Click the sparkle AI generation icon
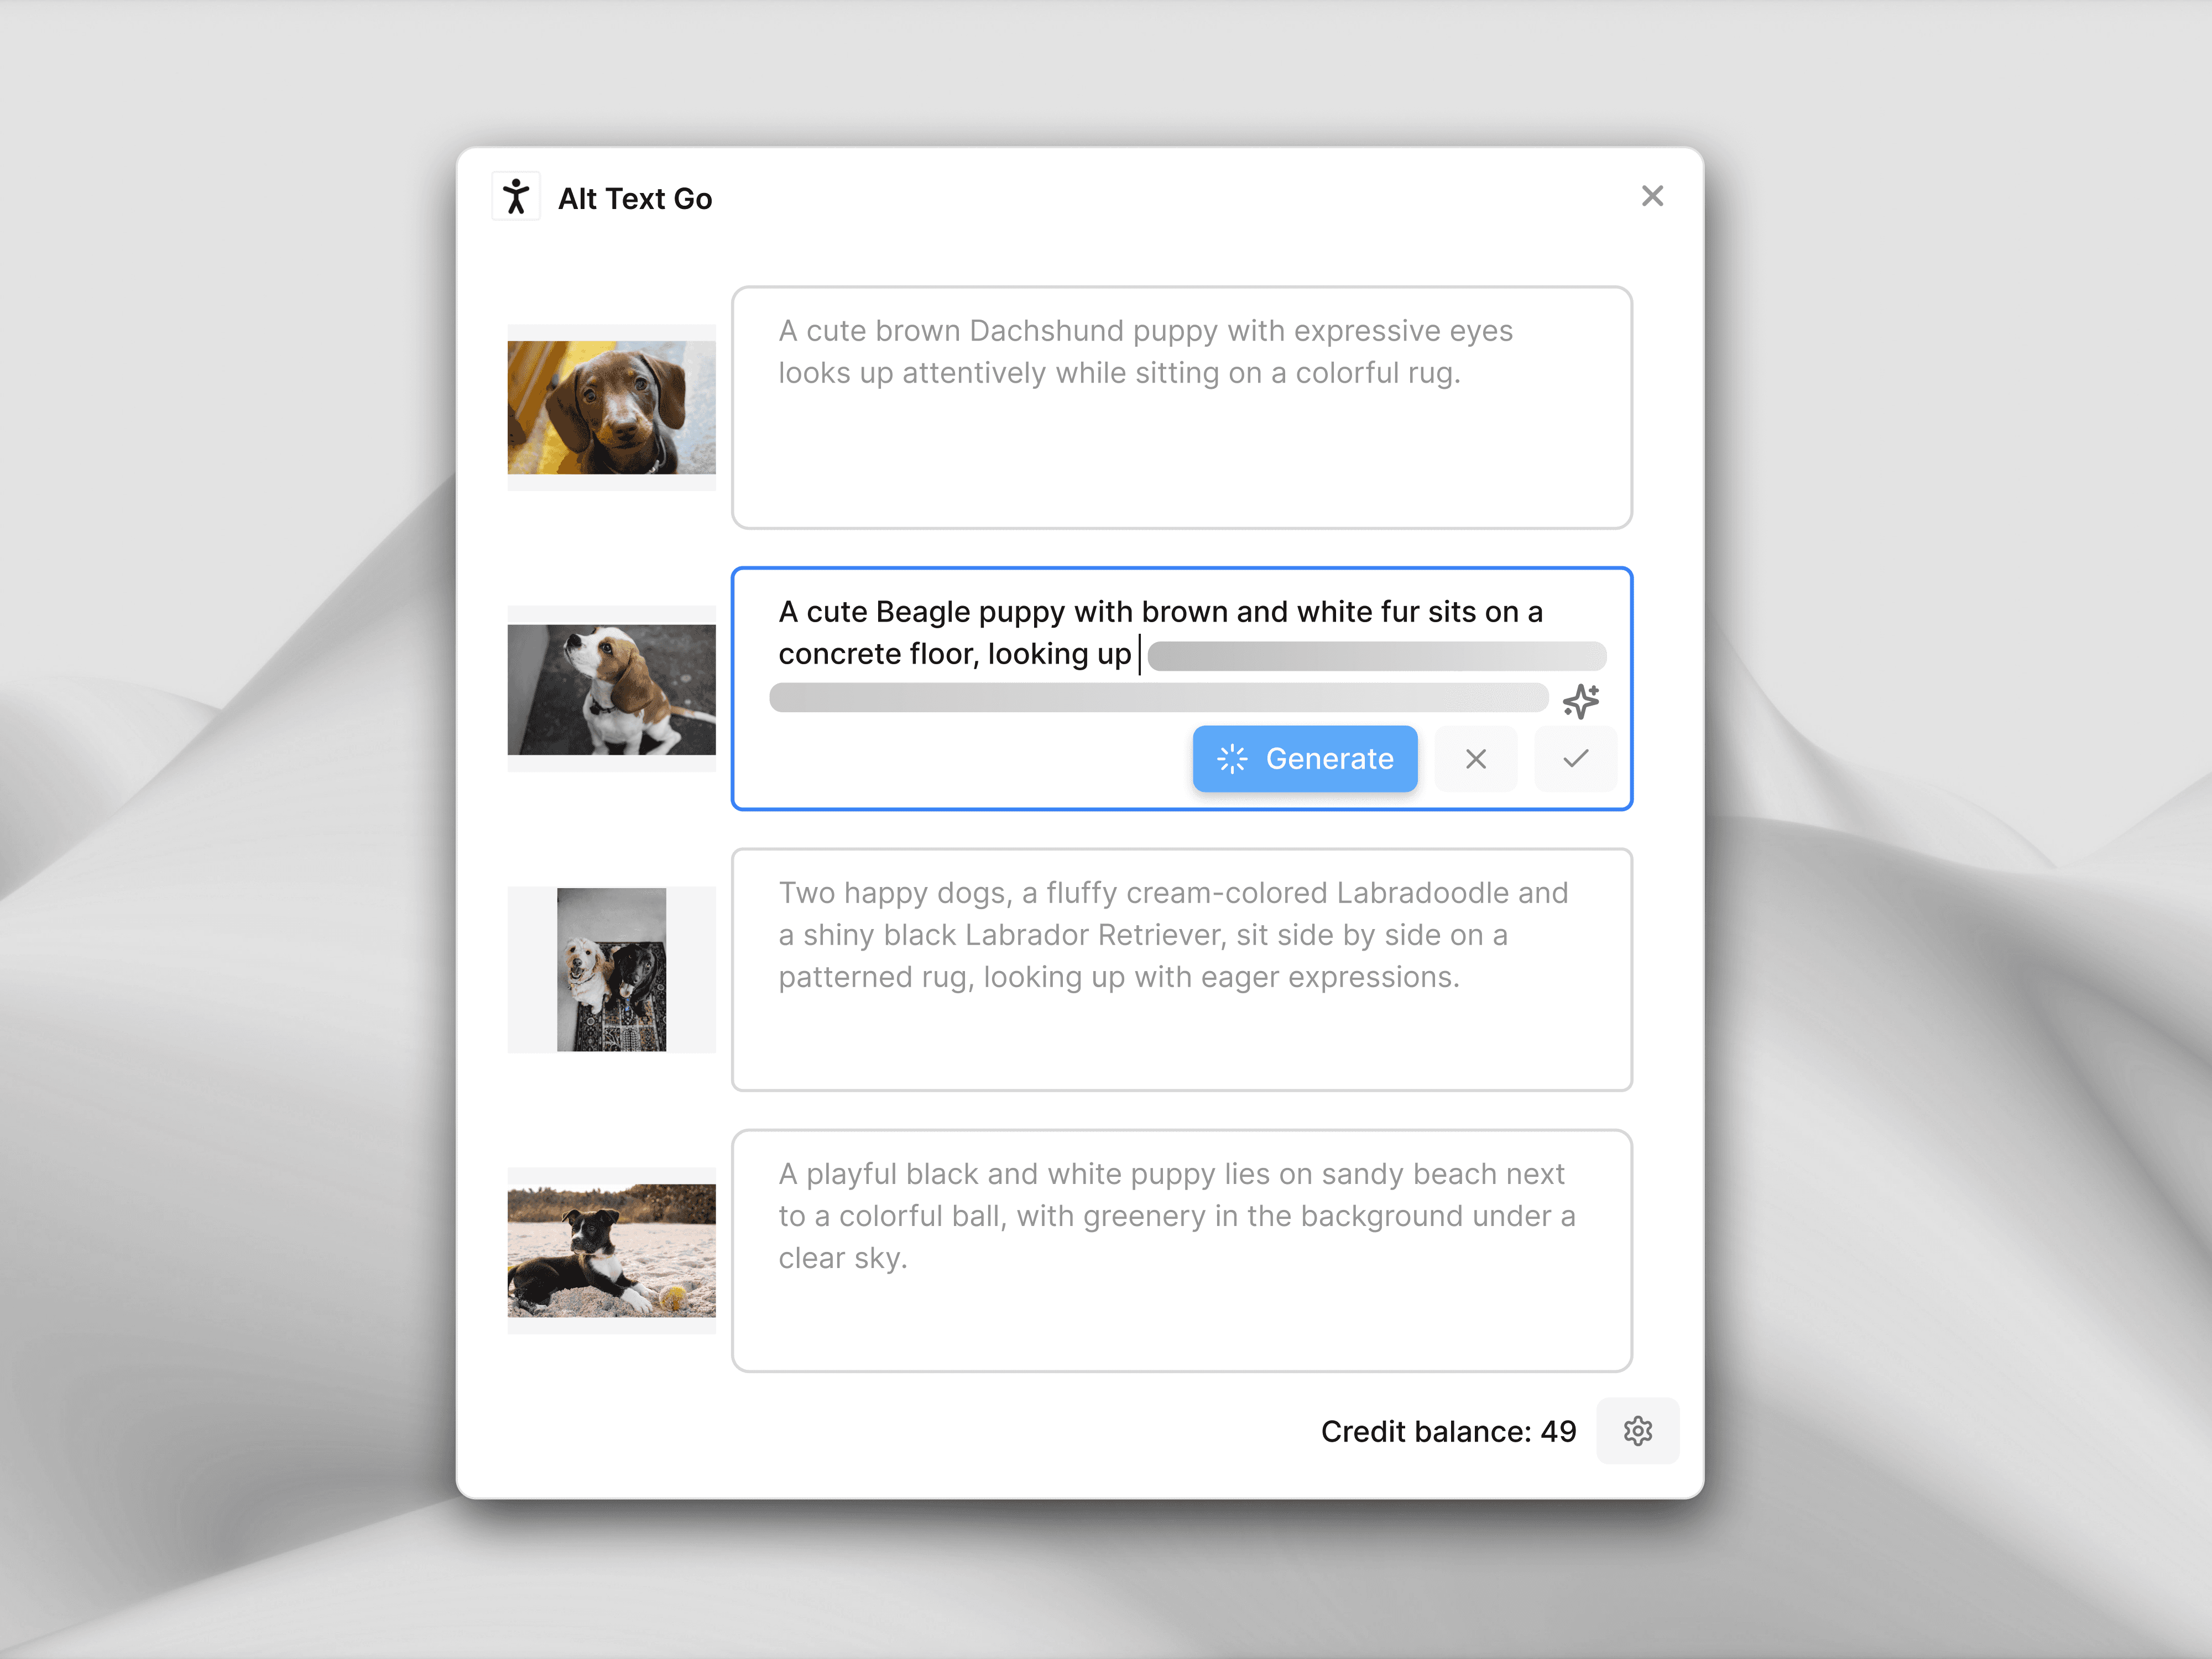The height and width of the screenshot is (1659, 2212). point(1582,700)
